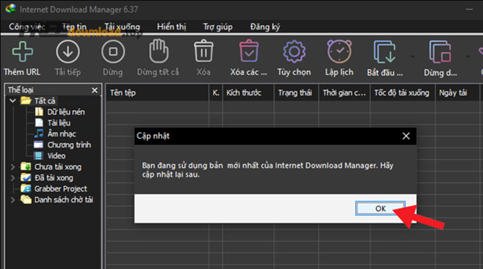The height and width of the screenshot is (269, 483).
Task: Click the Thể loại panel title
Action: (x=20, y=90)
